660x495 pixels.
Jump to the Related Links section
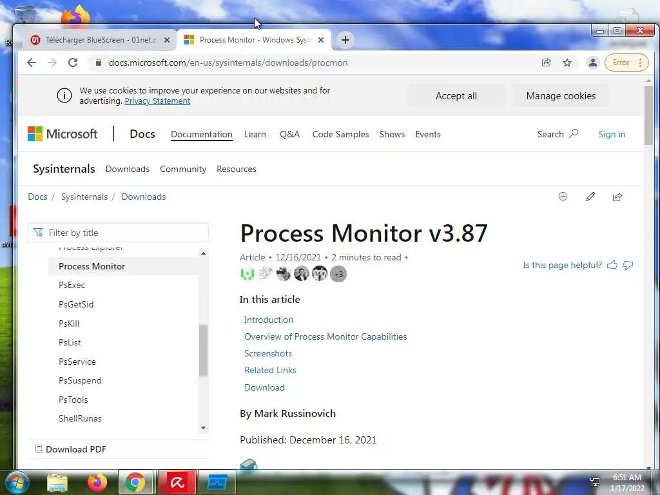270,371
